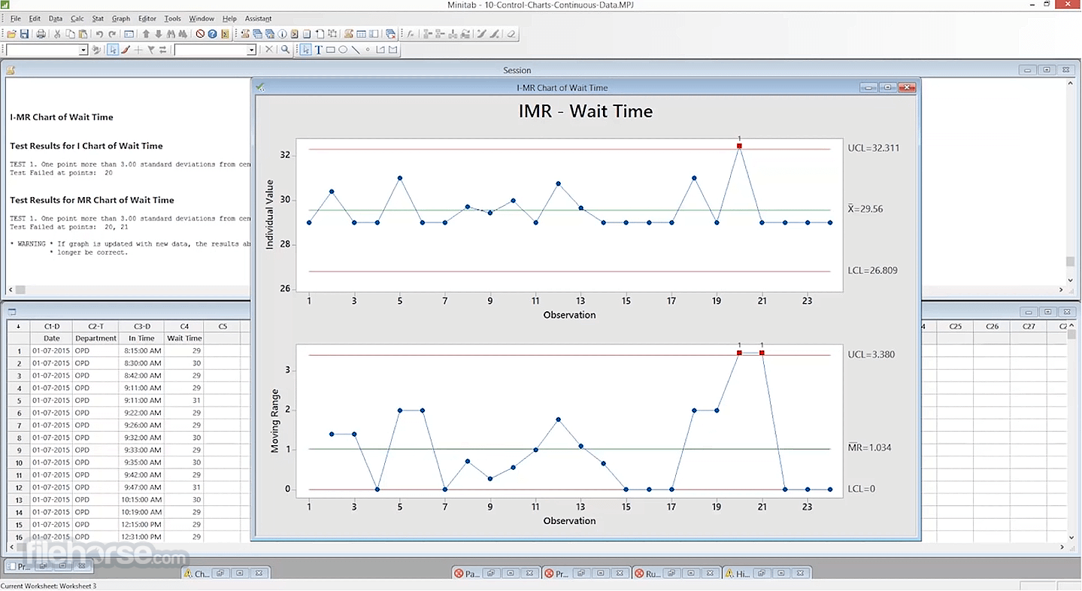The height and width of the screenshot is (591, 1082).
Task: Open the Graph menu
Action: [x=121, y=18]
